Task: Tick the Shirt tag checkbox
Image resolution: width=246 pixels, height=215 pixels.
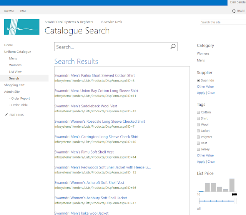Action: coord(198,118)
